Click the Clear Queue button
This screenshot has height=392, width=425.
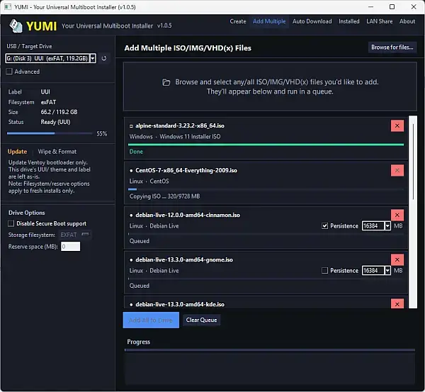(x=201, y=320)
